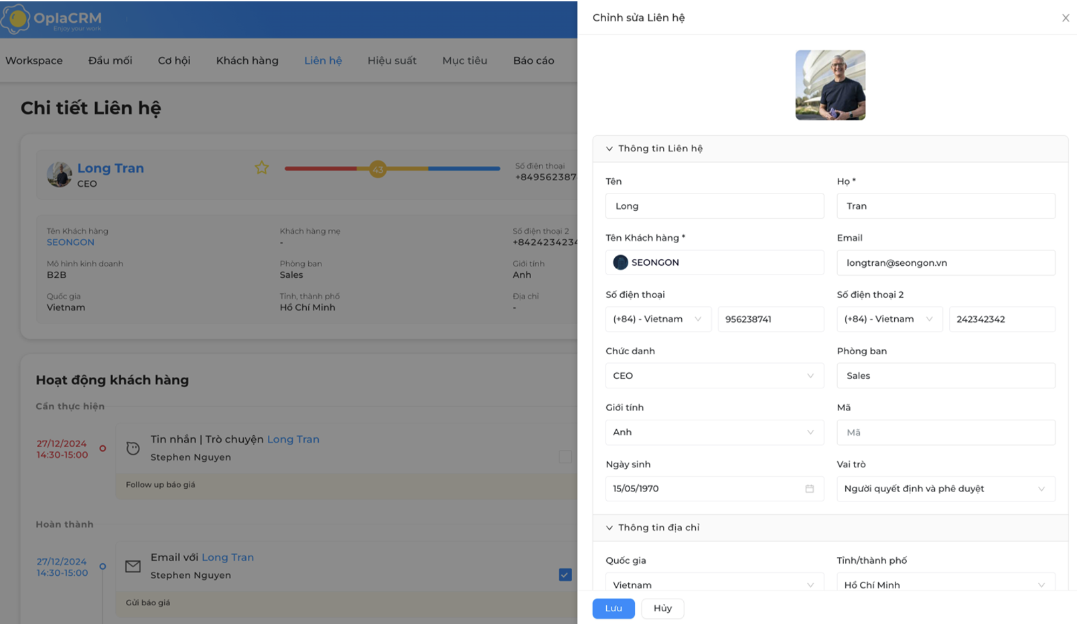
Task: Click the Lưu save button
Action: pyautogui.click(x=614, y=609)
